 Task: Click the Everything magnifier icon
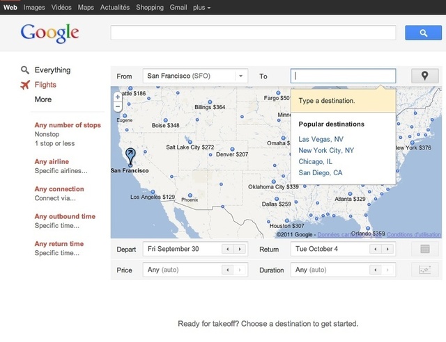pyautogui.click(x=25, y=70)
